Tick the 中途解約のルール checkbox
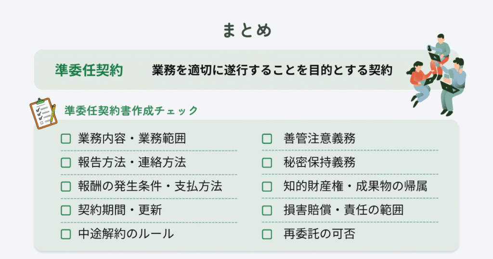493x259 pixels. click(x=65, y=234)
